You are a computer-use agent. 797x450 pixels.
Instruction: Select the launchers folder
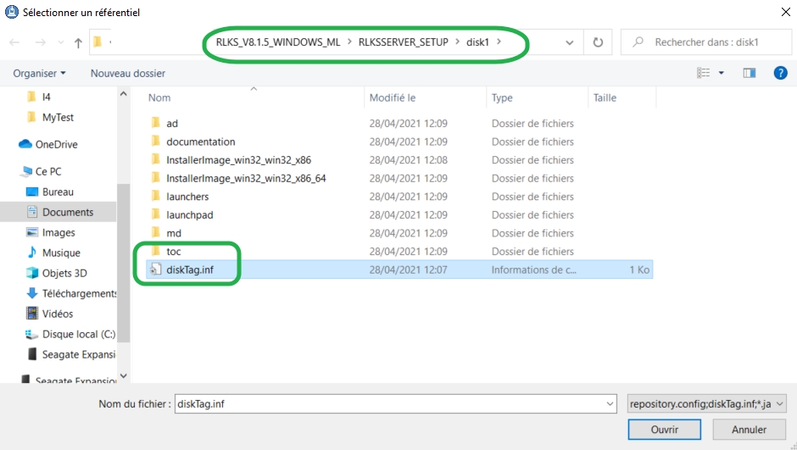pyautogui.click(x=187, y=197)
